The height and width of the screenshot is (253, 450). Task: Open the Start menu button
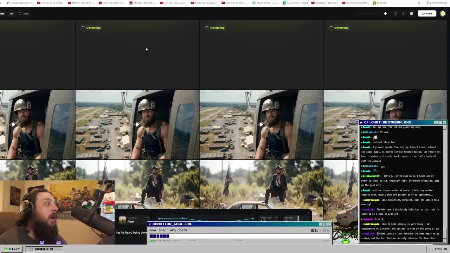point(11,249)
